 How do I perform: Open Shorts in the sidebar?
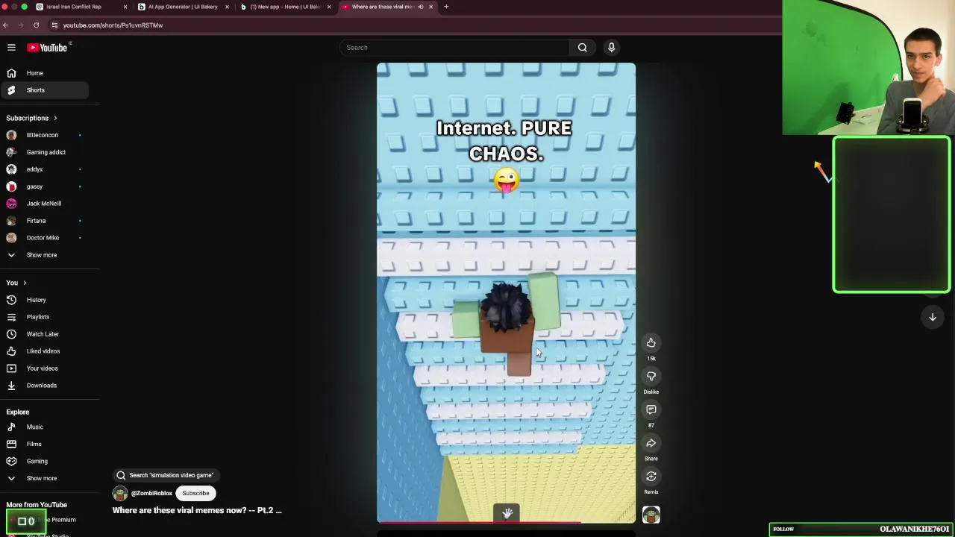(x=45, y=90)
